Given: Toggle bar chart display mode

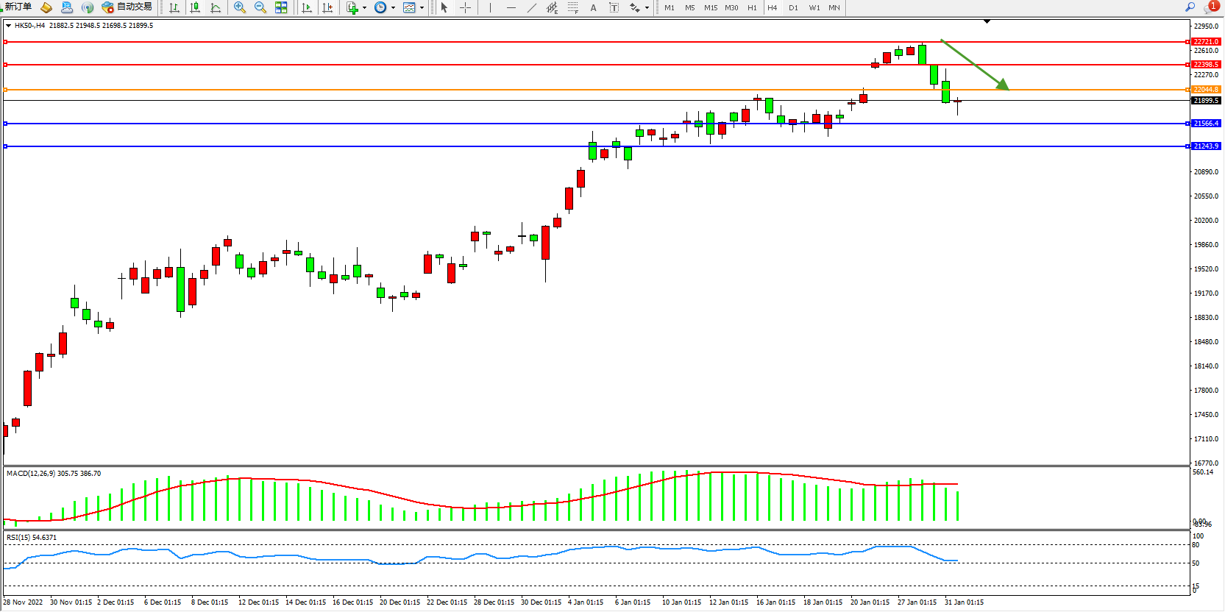Looking at the screenshot, I should point(174,7).
